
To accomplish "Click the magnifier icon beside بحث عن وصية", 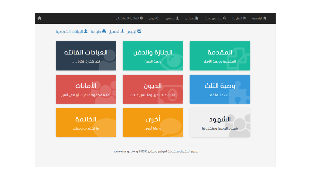I will pyautogui.click(x=224, y=18).
